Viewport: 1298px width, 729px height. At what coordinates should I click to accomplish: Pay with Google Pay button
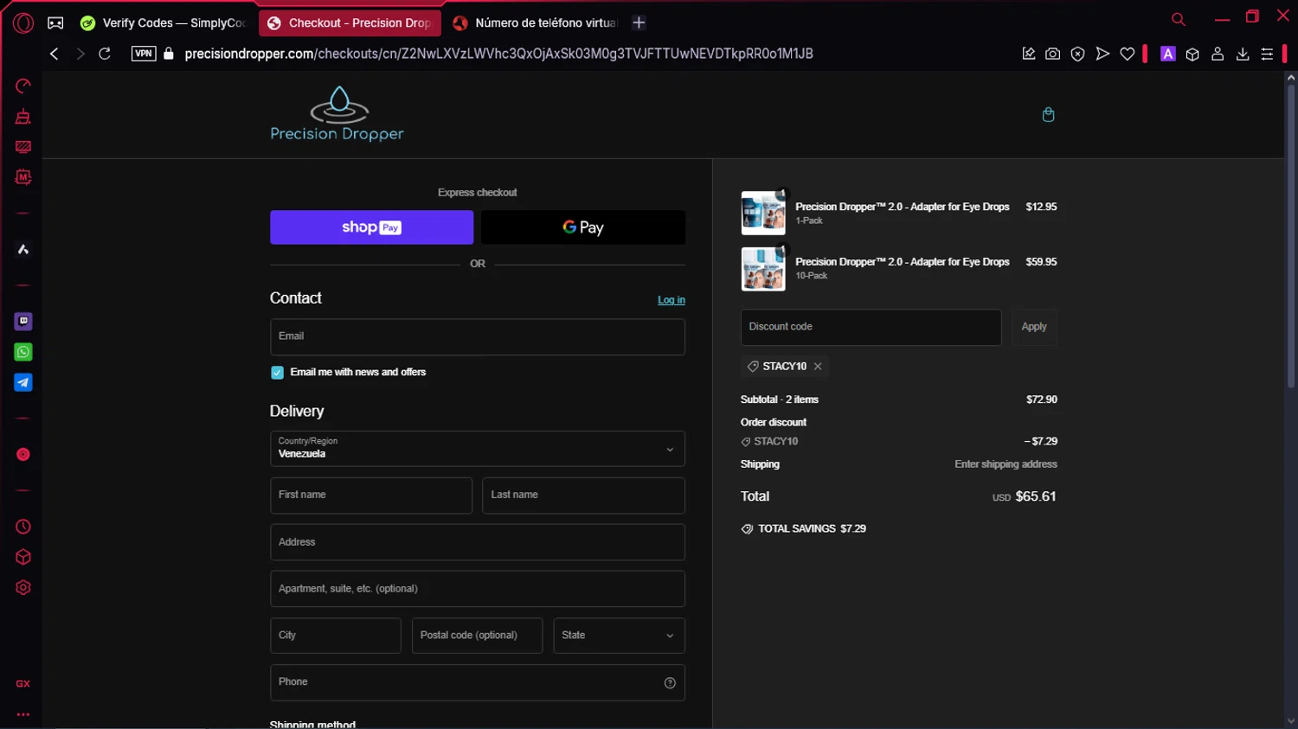pyautogui.click(x=583, y=227)
